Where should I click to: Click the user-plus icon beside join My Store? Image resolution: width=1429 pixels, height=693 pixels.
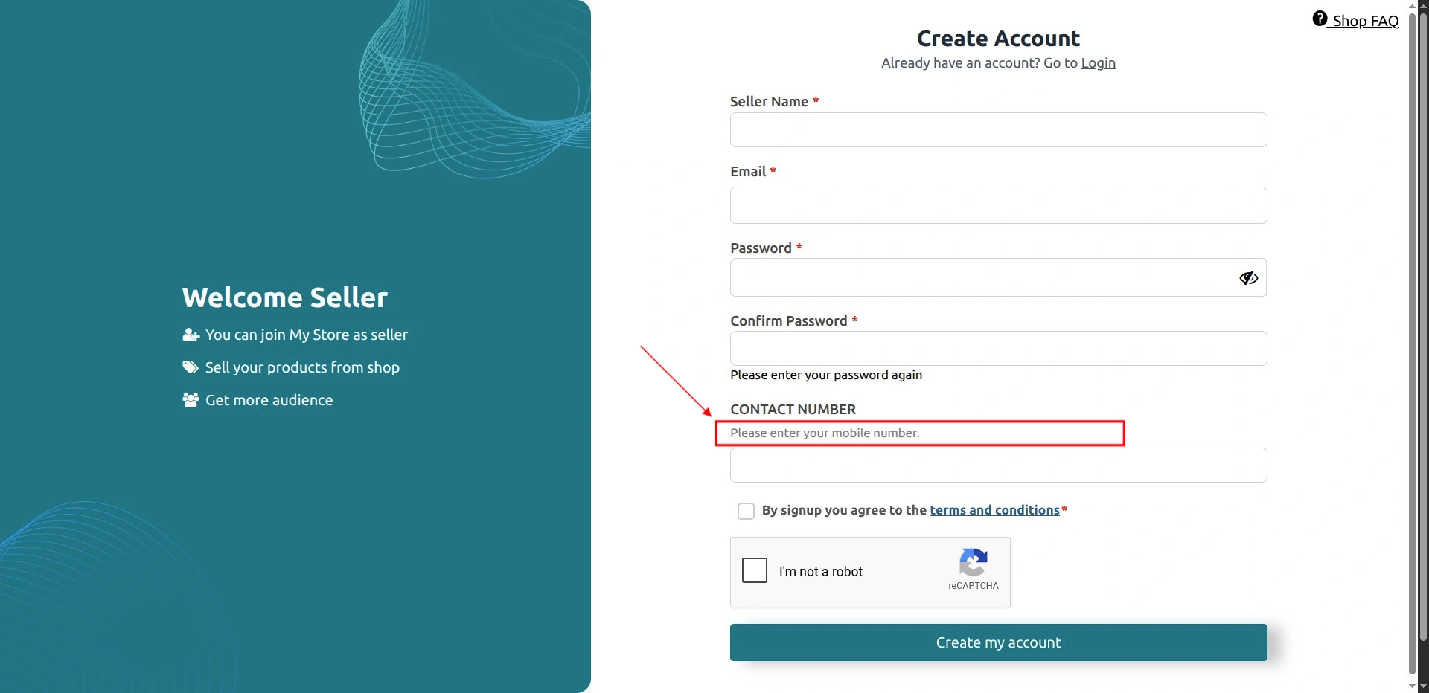(x=191, y=335)
